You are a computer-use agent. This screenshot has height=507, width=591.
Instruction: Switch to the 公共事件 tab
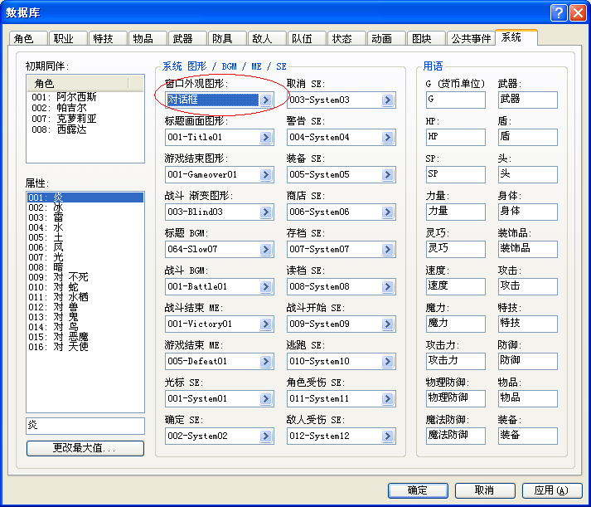tap(471, 38)
